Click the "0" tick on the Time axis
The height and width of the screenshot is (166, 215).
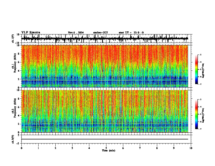coord(21,148)
